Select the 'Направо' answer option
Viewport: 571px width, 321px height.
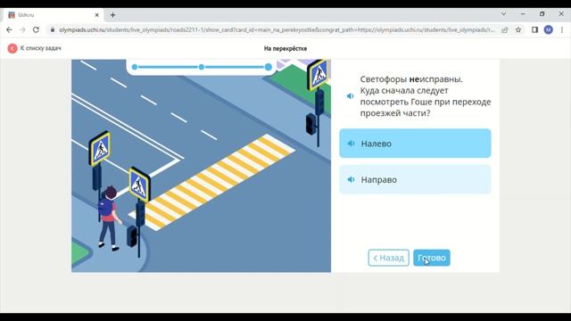click(415, 179)
